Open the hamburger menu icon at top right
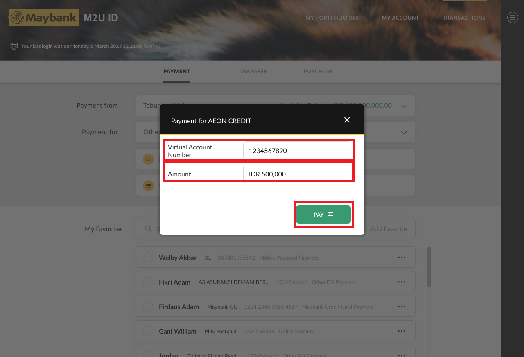This screenshot has width=524, height=357. point(513,17)
